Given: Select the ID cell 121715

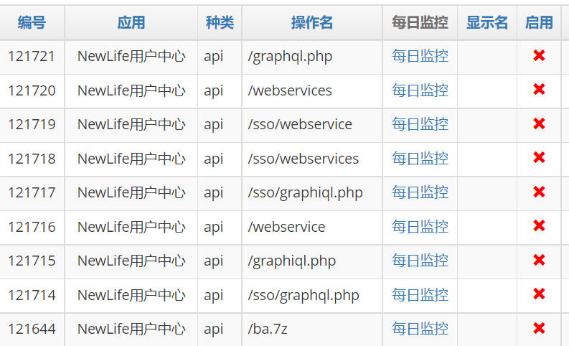Looking at the screenshot, I should pyautogui.click(x=32, y=261).
